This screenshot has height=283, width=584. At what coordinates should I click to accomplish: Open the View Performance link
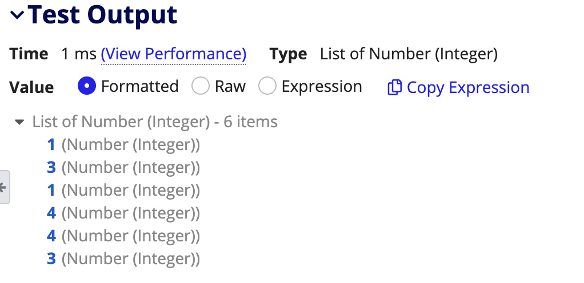(174, 54)
